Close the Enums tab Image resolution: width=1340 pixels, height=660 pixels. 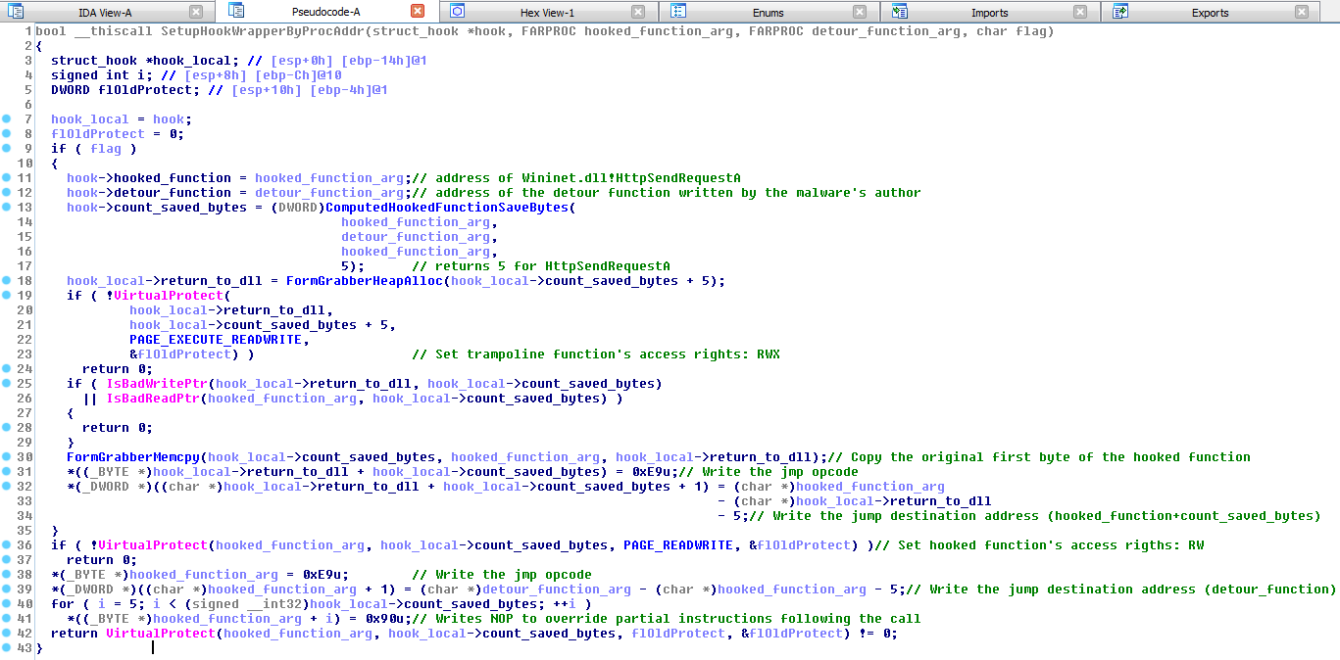861,12
